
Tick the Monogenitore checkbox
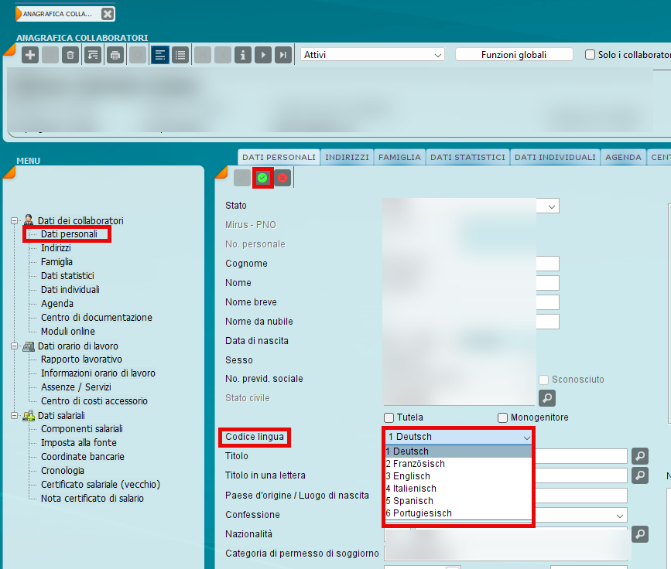coord(503,417)
